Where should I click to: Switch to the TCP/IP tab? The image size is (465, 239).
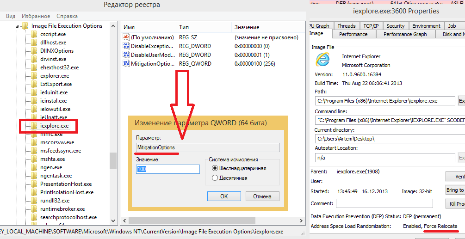pos(371,26)
